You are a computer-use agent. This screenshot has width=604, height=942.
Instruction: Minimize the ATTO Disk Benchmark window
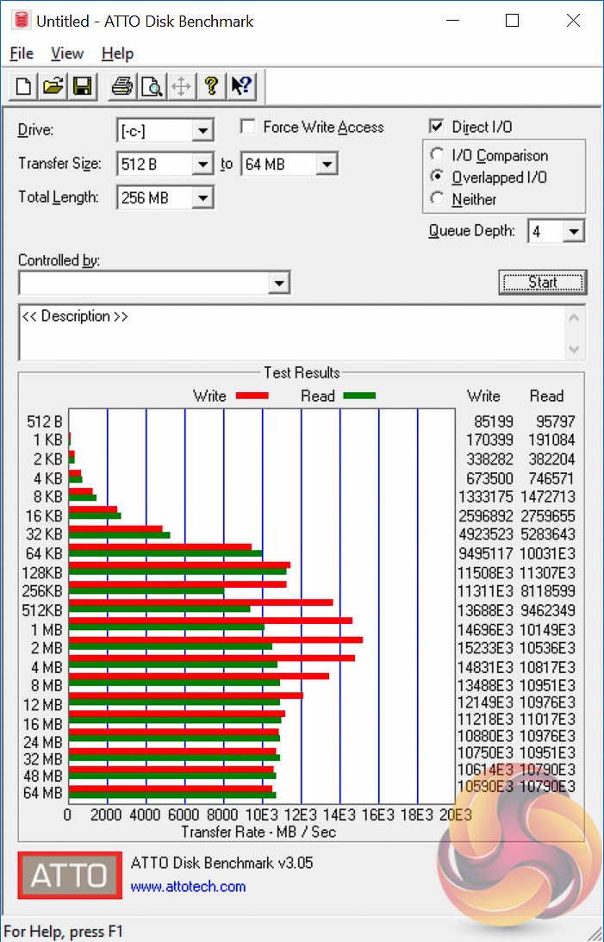[452, 21]
